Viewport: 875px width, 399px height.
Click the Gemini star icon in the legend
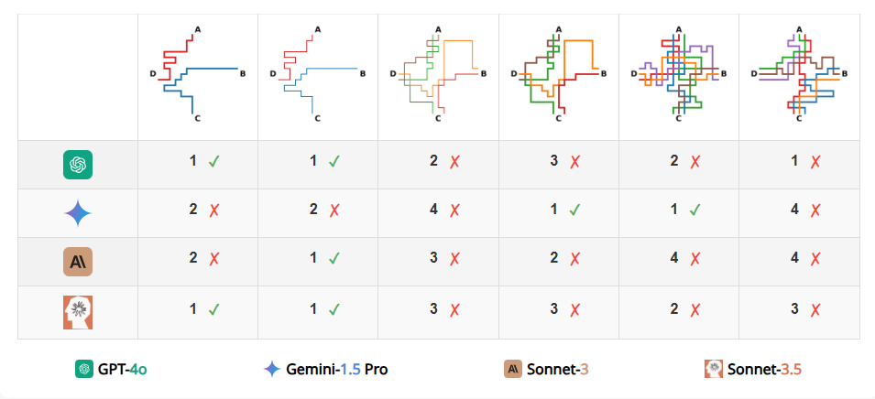pos(272,369)
